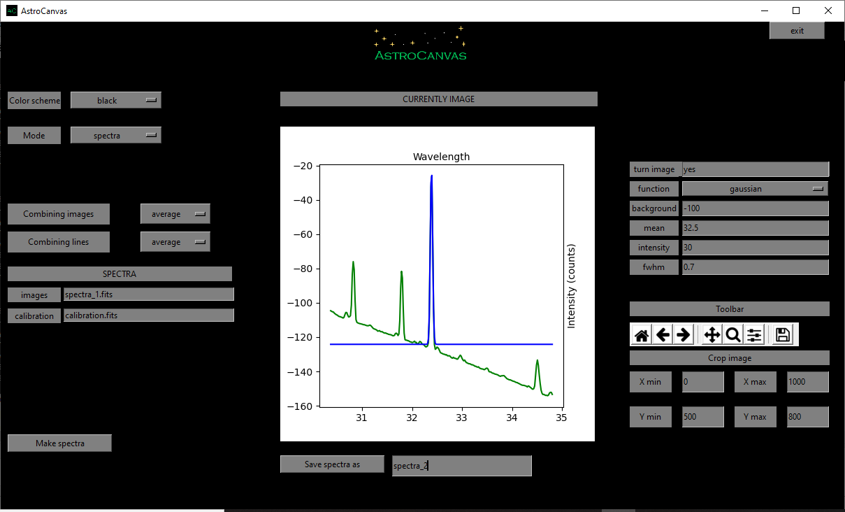Click the Toolbar header bar
Viewport: 845px width, 512px height.
(730, 308)
